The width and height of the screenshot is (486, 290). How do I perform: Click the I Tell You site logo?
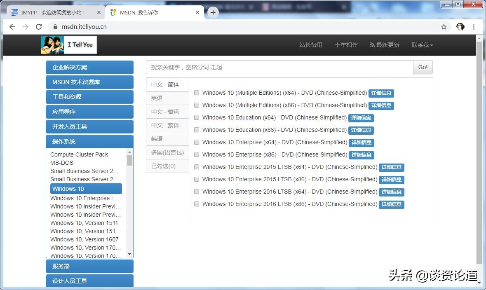69,45
